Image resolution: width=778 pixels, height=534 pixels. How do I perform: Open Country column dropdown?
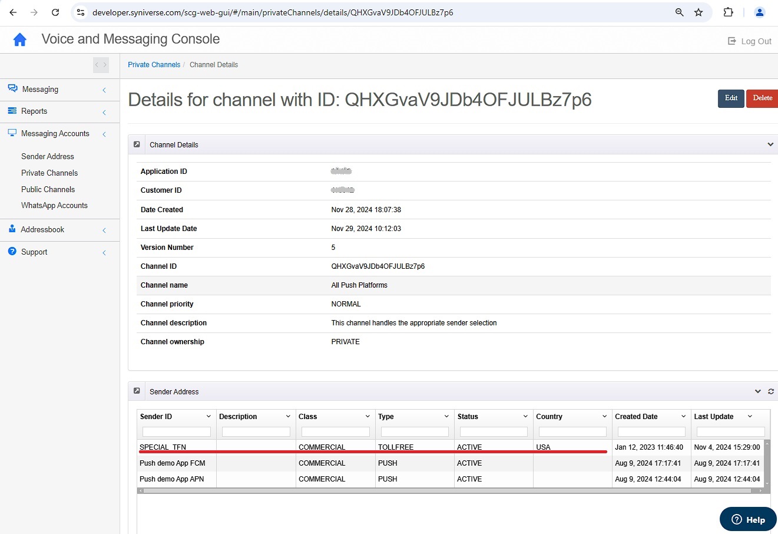[x=604, y=417]
